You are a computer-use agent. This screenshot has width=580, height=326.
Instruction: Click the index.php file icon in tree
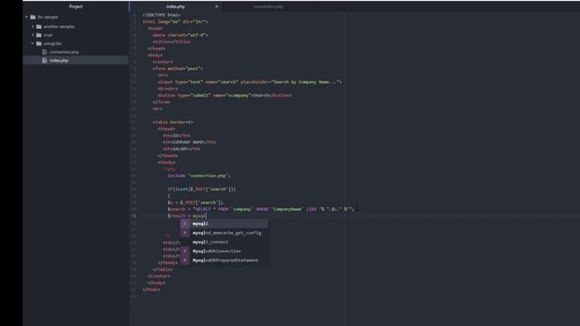pos(44,61)
